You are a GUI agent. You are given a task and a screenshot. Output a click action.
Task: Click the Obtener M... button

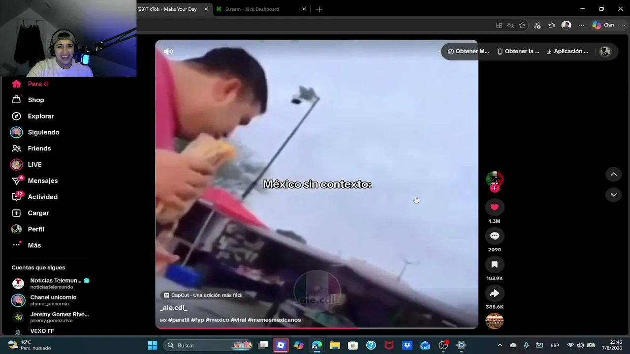(x=468, y=51)
